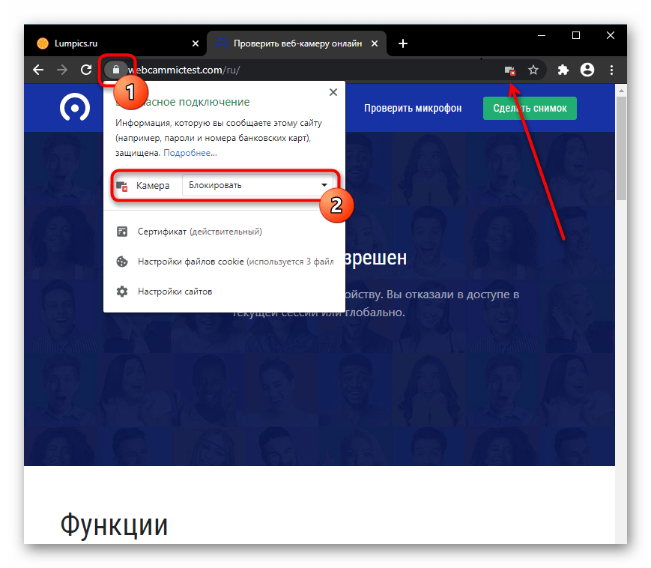Screen dimensions: 651x568
Task: Open Настройки сайтов
Action: click(x=175, y=291)
